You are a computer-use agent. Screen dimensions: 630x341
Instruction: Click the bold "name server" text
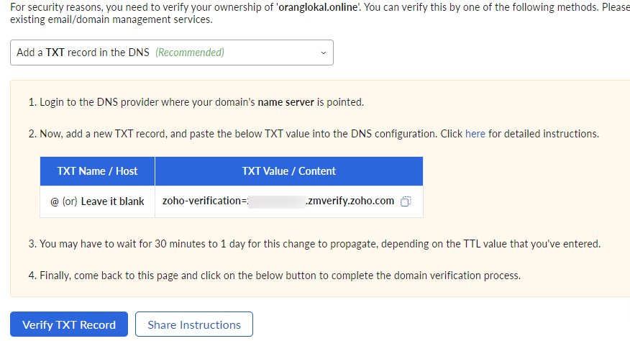click(x=286, y=102)
